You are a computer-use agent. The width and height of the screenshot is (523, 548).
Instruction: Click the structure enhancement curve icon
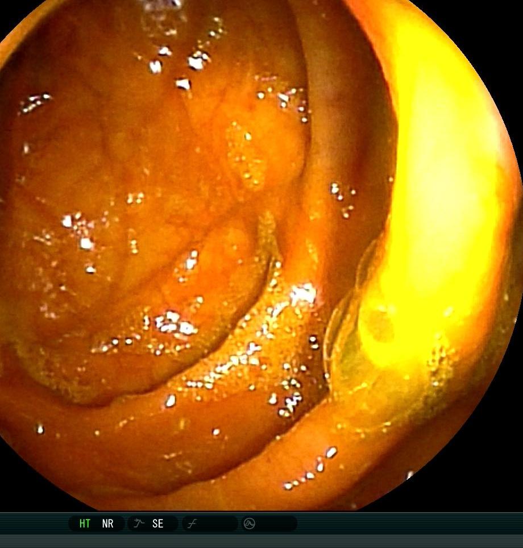(x=139, y=523)
